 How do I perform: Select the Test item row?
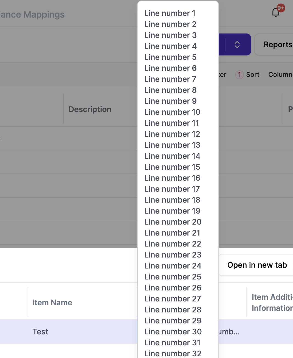click(x=40, y=332)
